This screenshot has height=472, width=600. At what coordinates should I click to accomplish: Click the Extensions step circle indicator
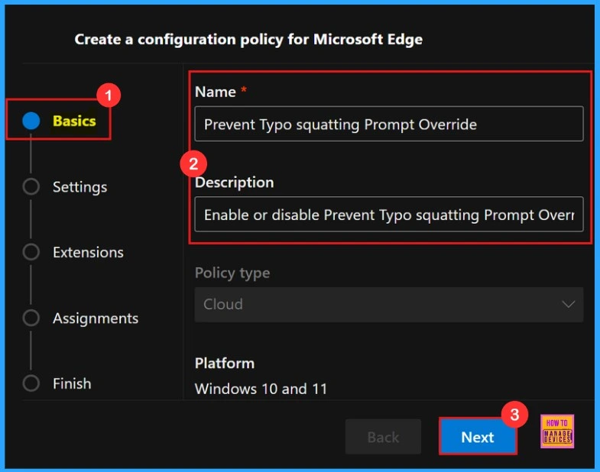tap(31, 253)
